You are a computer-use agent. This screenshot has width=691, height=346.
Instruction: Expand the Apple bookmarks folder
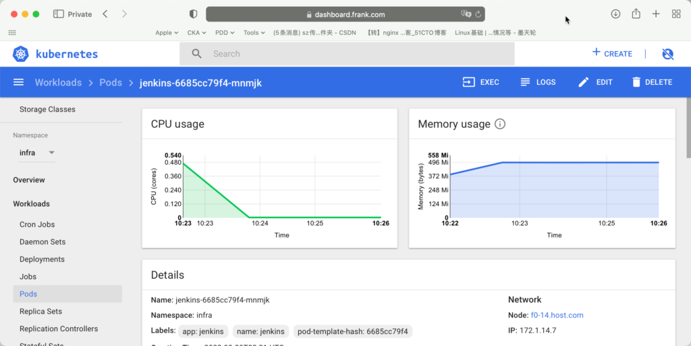click(x=167, y=32)
